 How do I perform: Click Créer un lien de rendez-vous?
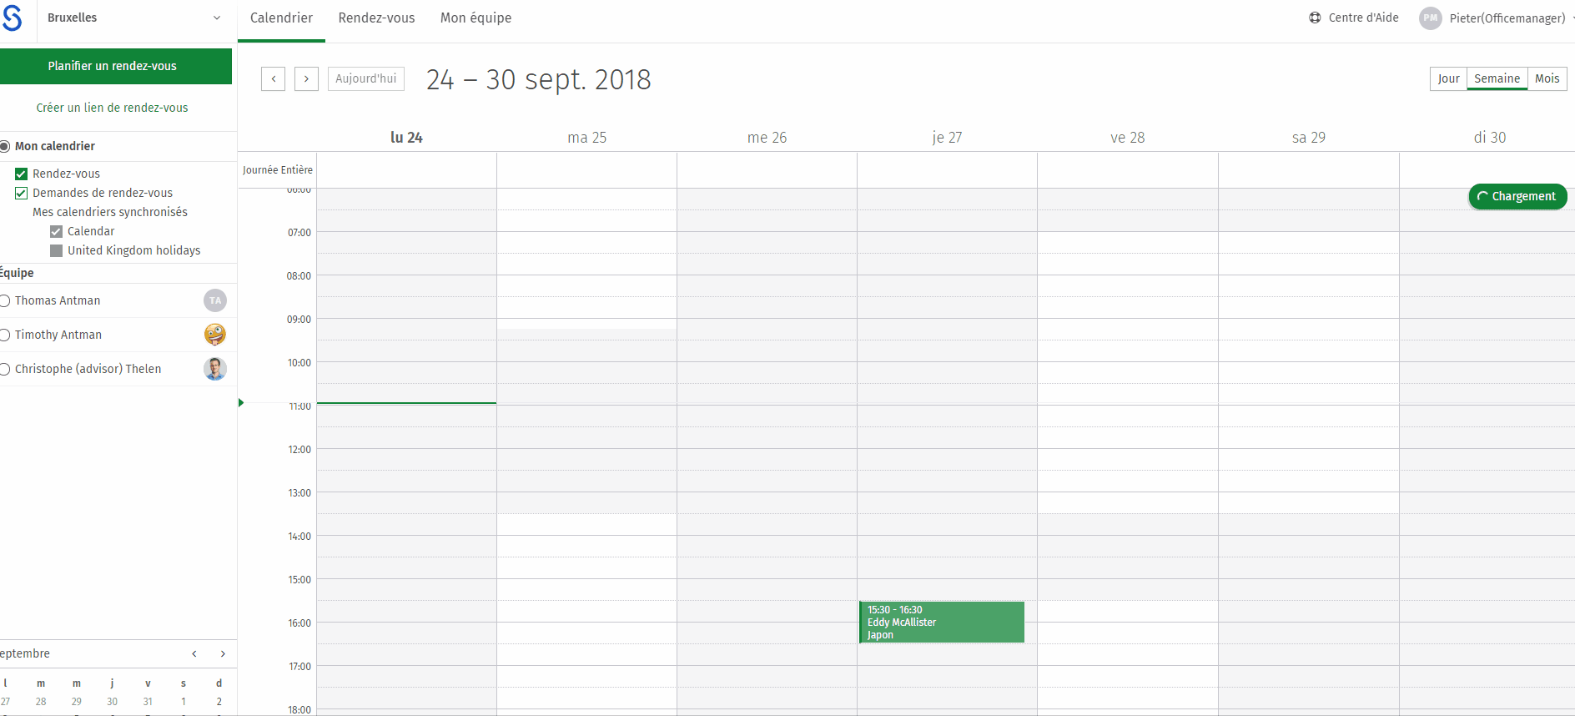click(x=112, y=108)
